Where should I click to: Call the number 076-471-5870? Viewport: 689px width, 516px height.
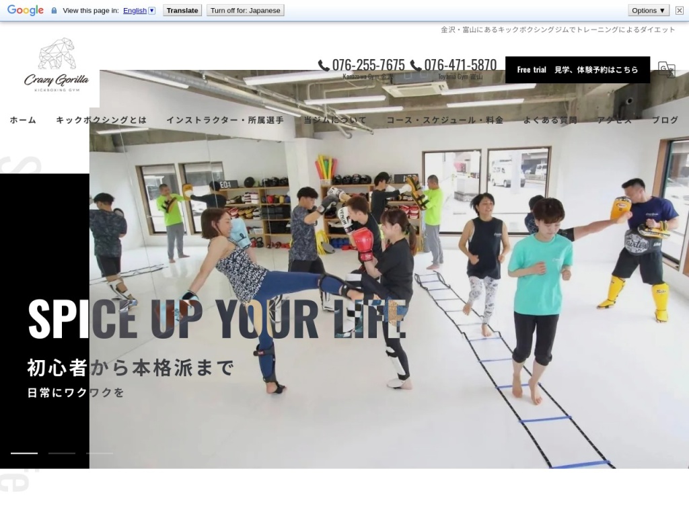pyautogui.click(x=460, y=65)
